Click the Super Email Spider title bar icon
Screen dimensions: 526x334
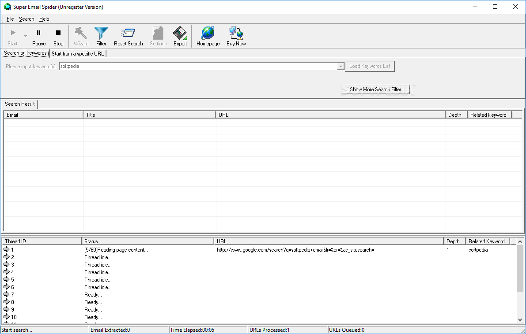(8, 7)
